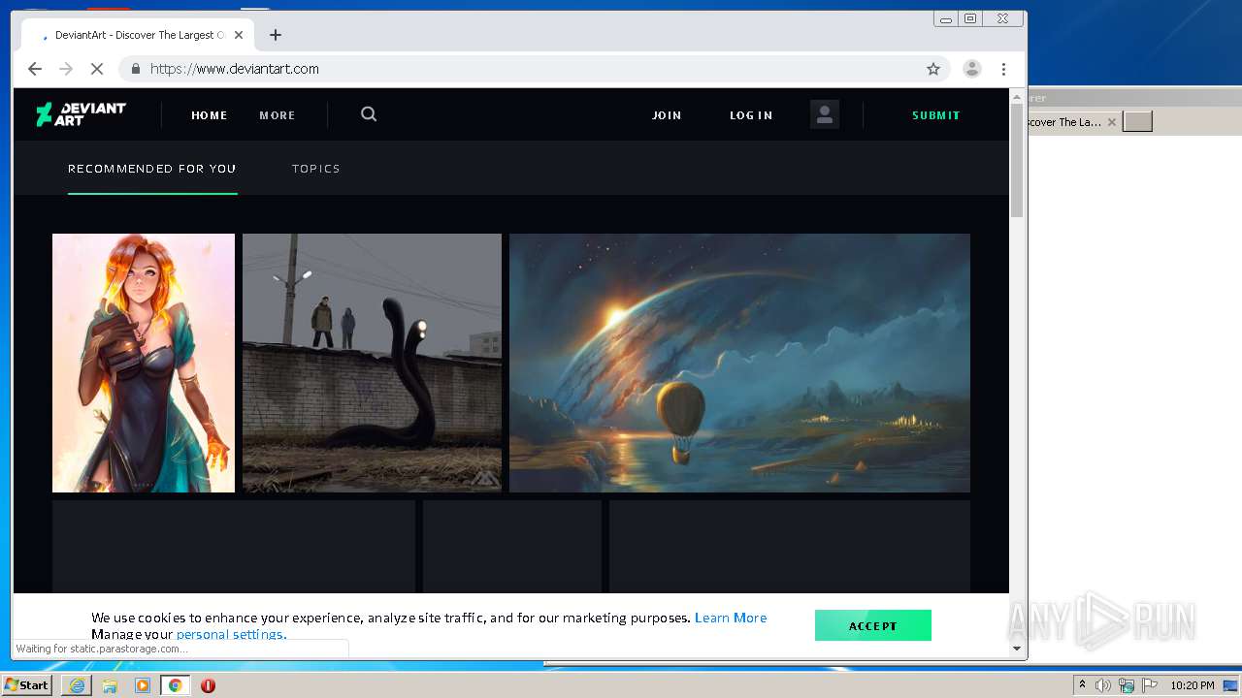This screenshot has height=698, width=1242.
Task: Click the JOIN link
Action: (667, 115)
